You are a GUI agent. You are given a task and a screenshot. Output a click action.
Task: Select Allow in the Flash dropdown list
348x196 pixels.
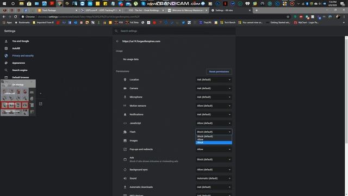point(214,139)
